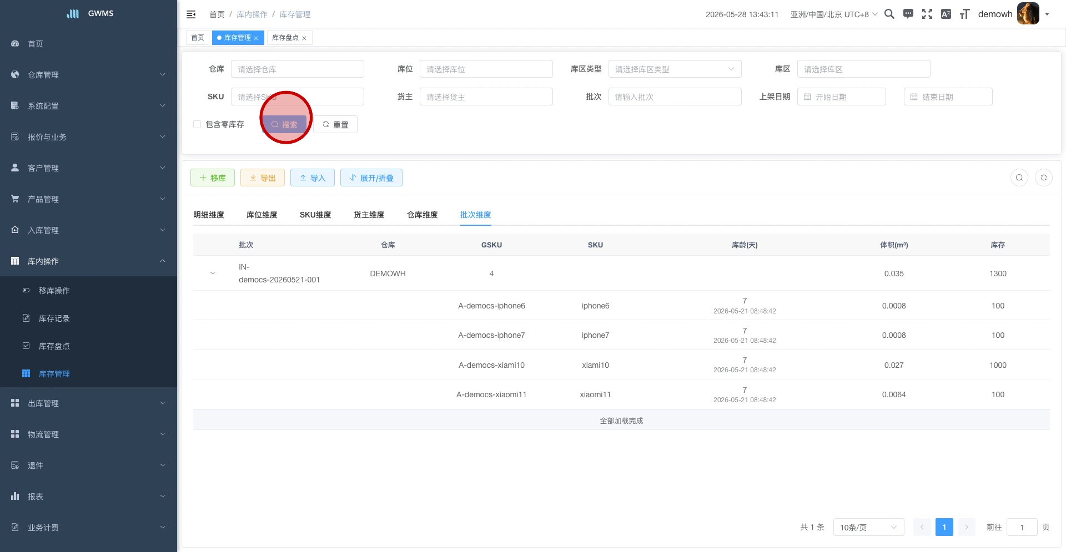Viewport: 1066px width, 552px height.
Task: Open the user menu caret beside avatar
Action: 1047,14
